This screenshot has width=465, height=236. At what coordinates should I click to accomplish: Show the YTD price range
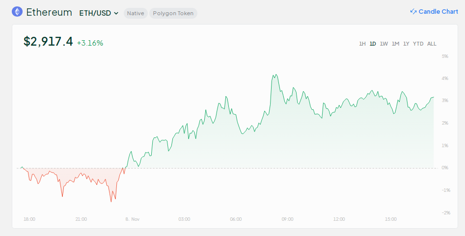(x=418, y=44)
